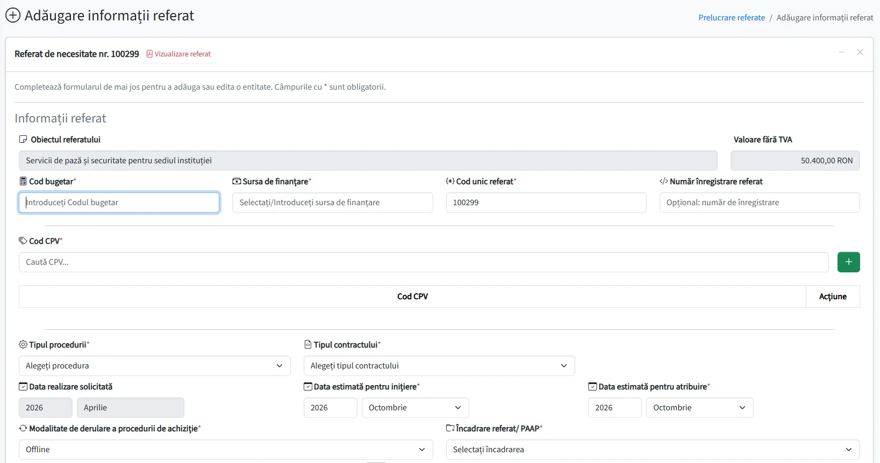Screen dimensions: 880x463
Task: Click the Cod unic referat field
Action: 546,202
